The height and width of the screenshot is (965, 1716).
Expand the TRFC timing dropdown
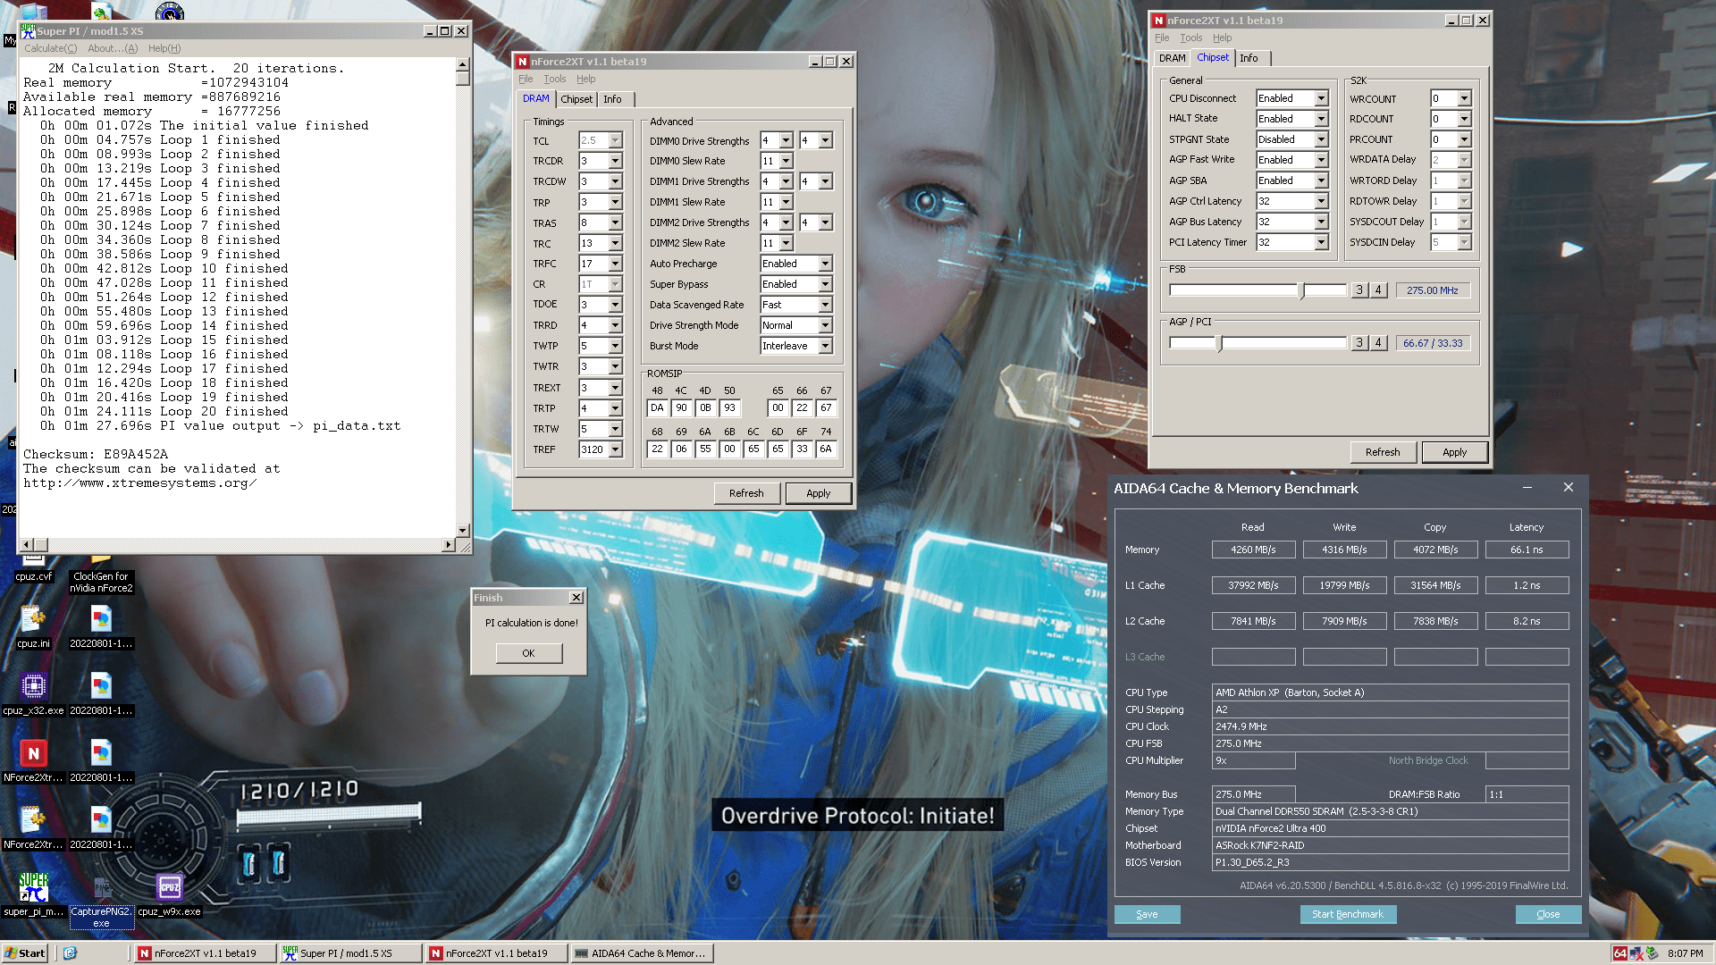click(615, 264)
